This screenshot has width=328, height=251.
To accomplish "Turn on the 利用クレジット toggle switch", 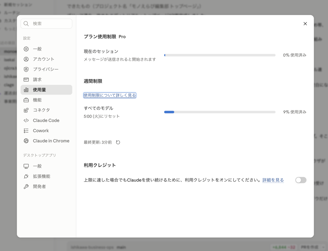I will 301,180.
